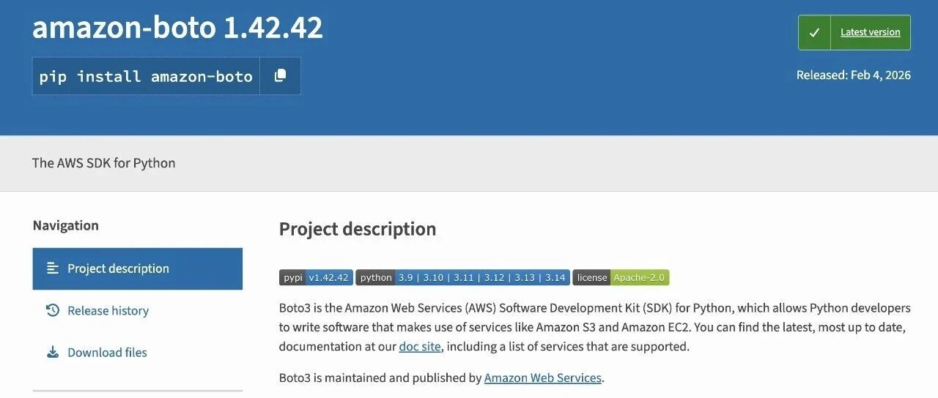Click The AWS SDK for Python summary
This screenshot has height=398, width=938.
104,163
